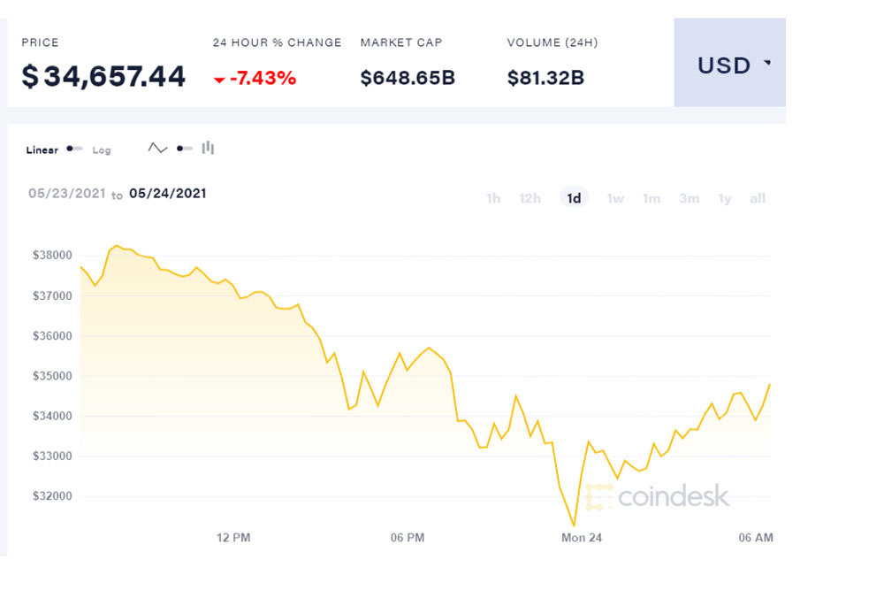The width and height of the screenshot is (884, 598).
Task: Click the 05/24/2021 end date
Action: pyautogui.click(x=168, y=193)
